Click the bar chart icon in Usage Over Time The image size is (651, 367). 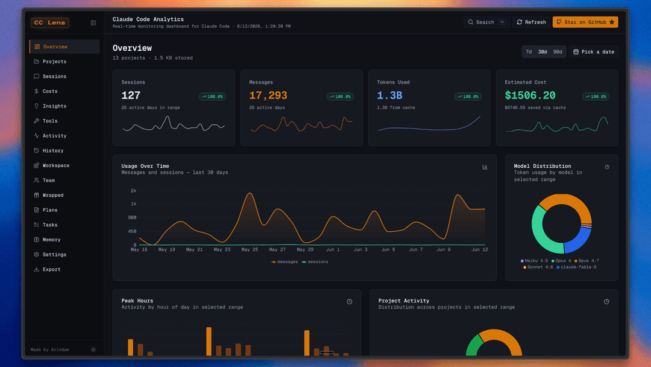[485, 167]
